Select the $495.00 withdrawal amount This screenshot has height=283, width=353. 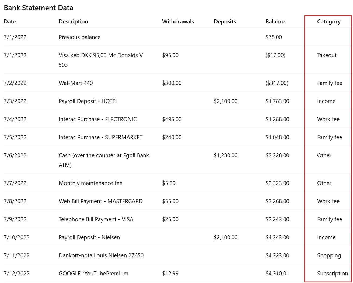click(x=172, y=119)
